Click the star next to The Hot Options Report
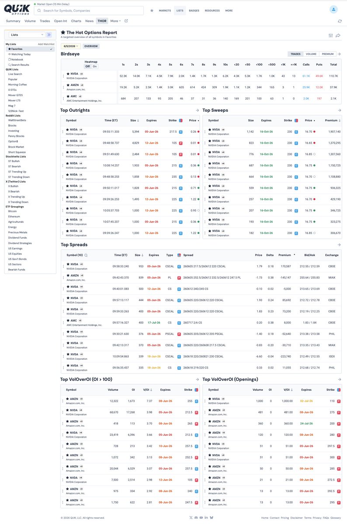Viewport: 347px width, 524px height. (x=63, y=32)
